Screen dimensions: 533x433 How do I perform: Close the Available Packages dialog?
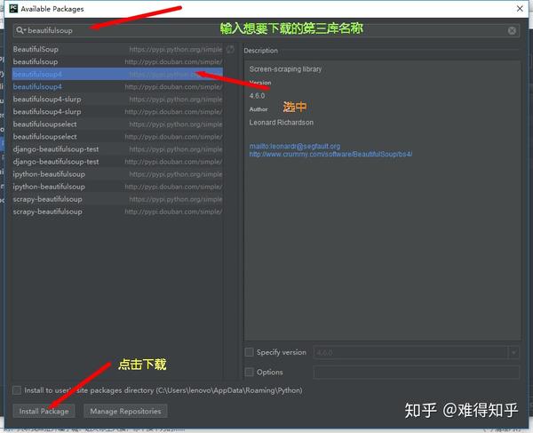coord(520,9)
